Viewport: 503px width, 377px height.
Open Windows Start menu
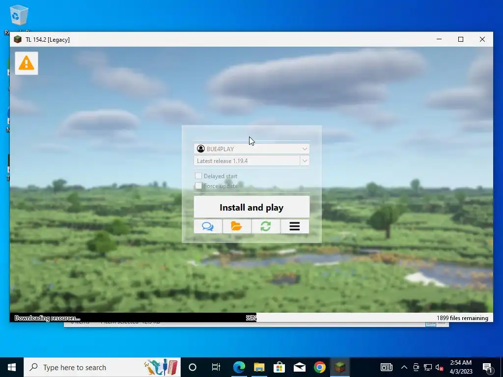[x=12, y=367]
